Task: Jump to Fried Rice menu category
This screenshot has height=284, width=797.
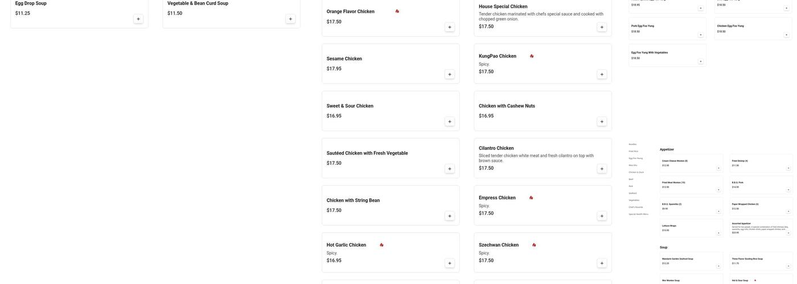Action: 634,151
